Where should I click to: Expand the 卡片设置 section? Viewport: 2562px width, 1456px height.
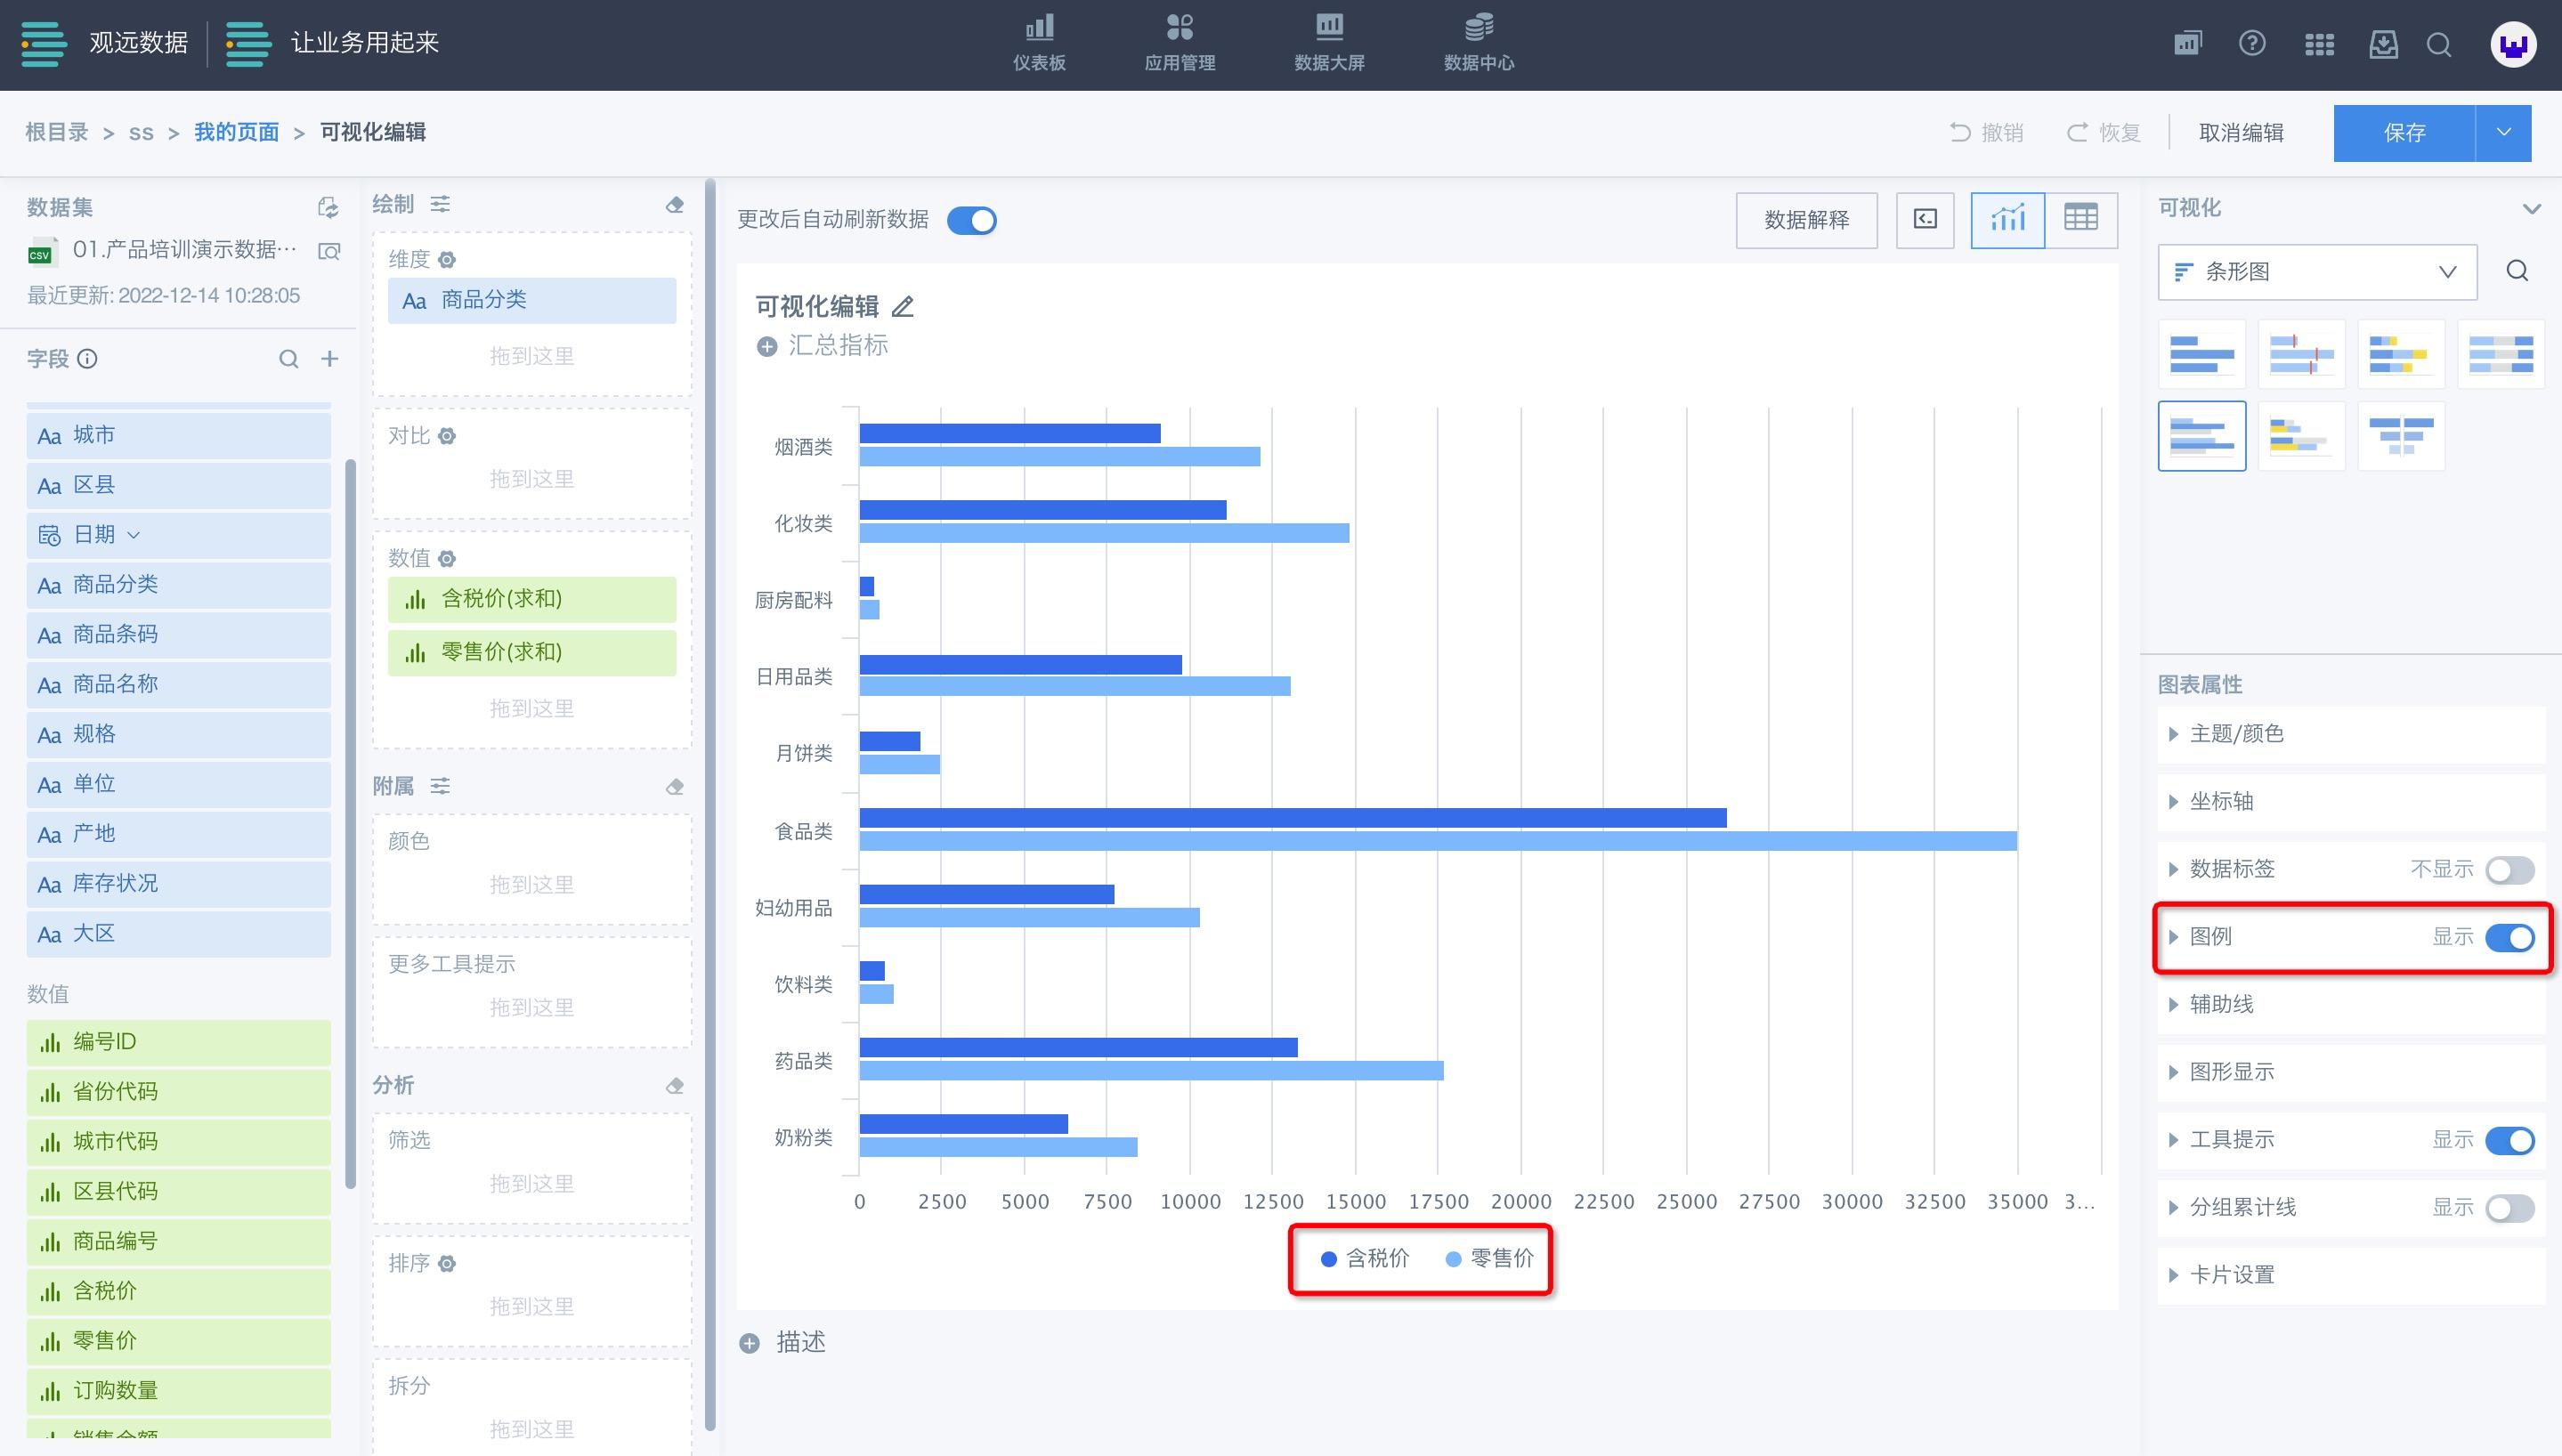click(2351, 1276)
